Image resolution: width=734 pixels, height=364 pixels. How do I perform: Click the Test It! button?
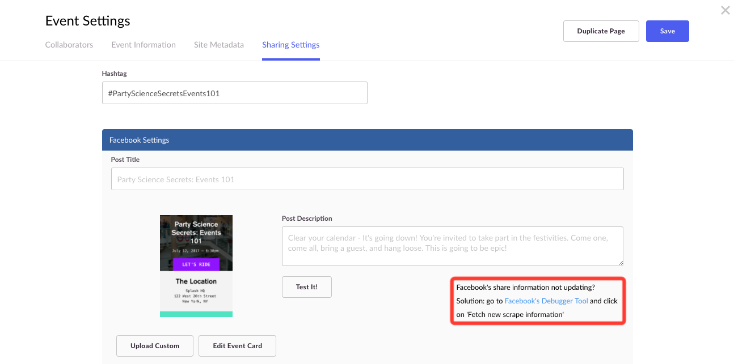[x=307, y=287]
